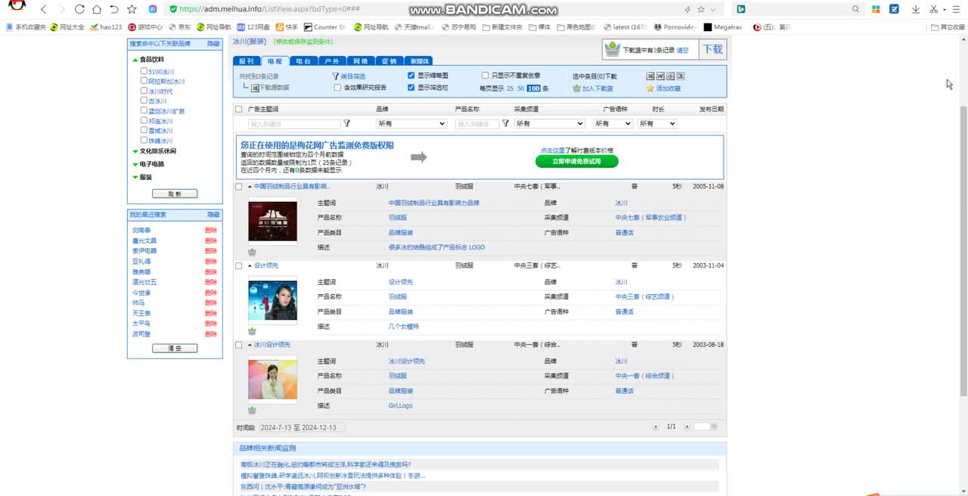Expand the 服装 category
The width and height of the screenshot is (968, 496).
click(135, 178)
